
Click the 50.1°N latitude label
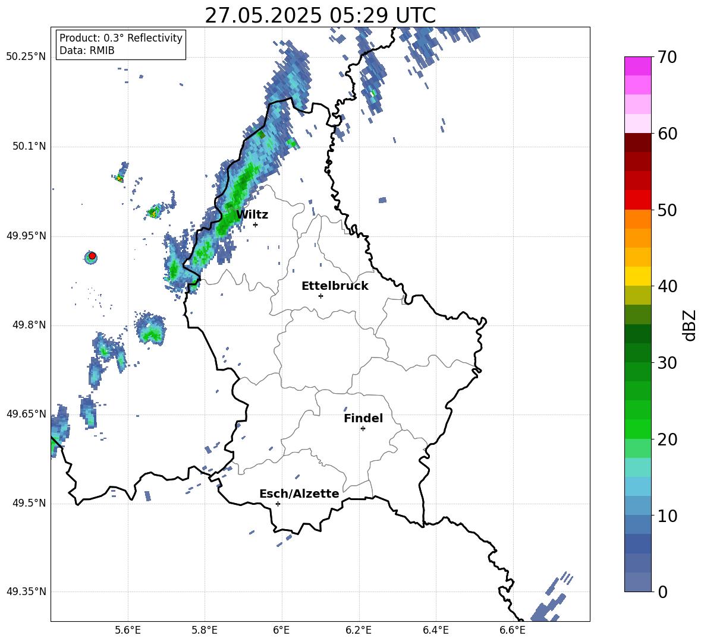29,147
